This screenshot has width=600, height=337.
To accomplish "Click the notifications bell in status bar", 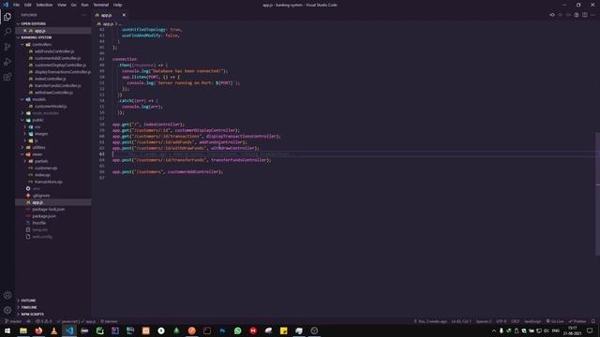I will pos(593,321).
